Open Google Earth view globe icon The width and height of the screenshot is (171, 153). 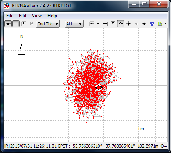click(x=152, y=24)
